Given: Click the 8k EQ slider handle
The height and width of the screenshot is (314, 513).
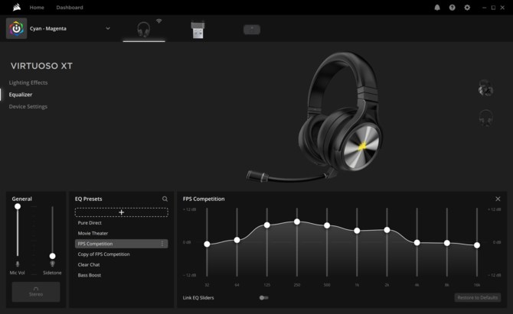Looking at the screenshot, I should (447, 243).
